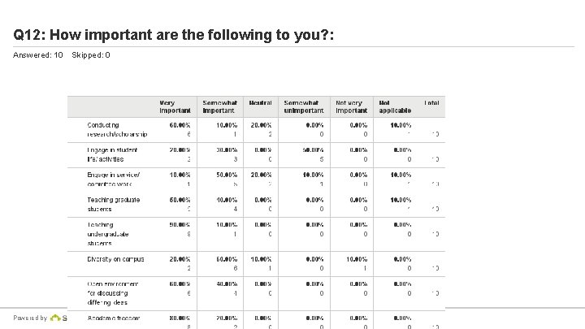The width and height of the screenshot is (585, 329).
Task: Click the SurveyMonkey logo icon
Action: tap(56, 318)
